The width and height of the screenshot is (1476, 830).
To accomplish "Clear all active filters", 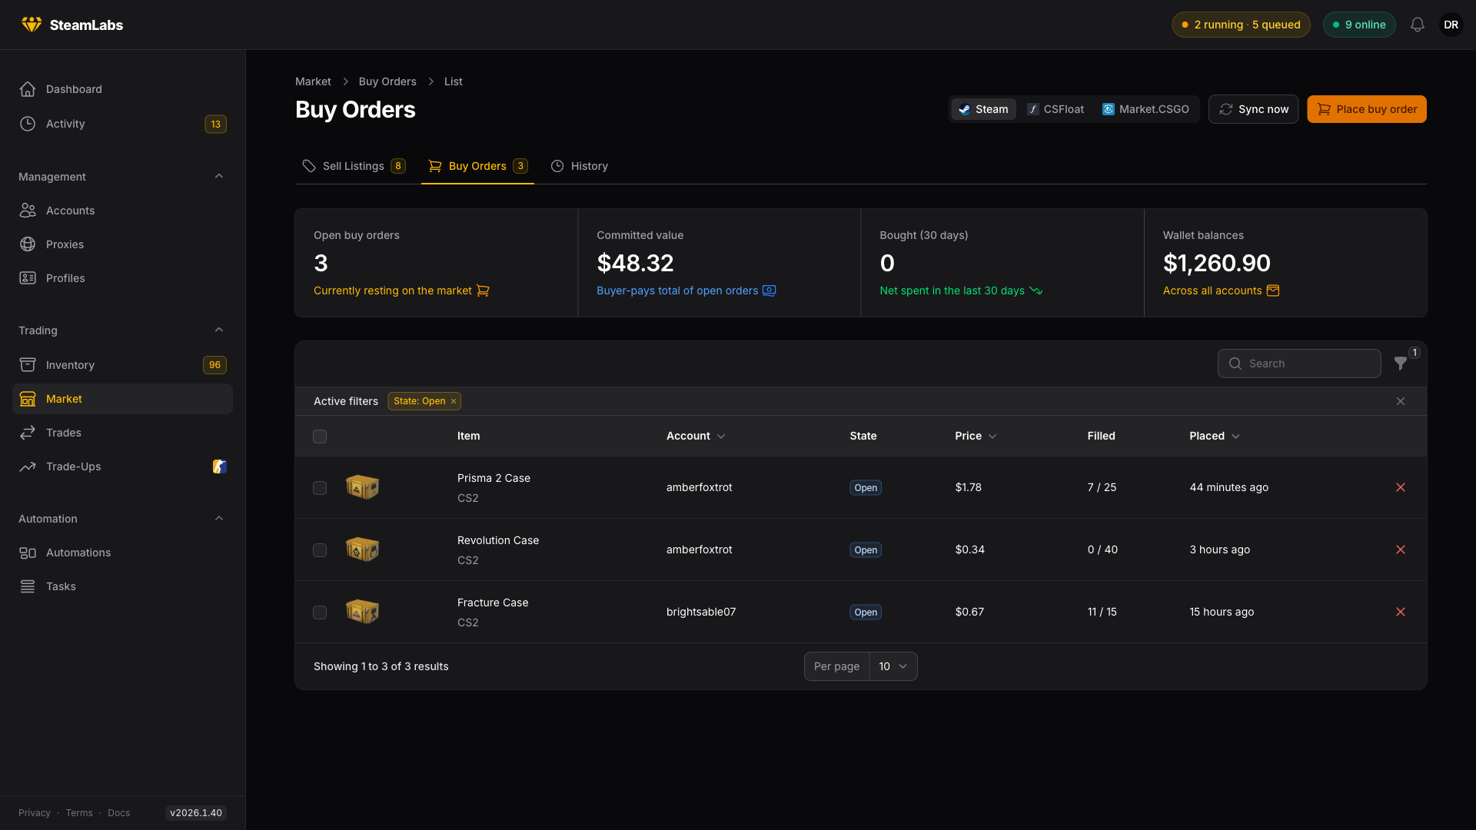I will click(x=1401, y=401).
